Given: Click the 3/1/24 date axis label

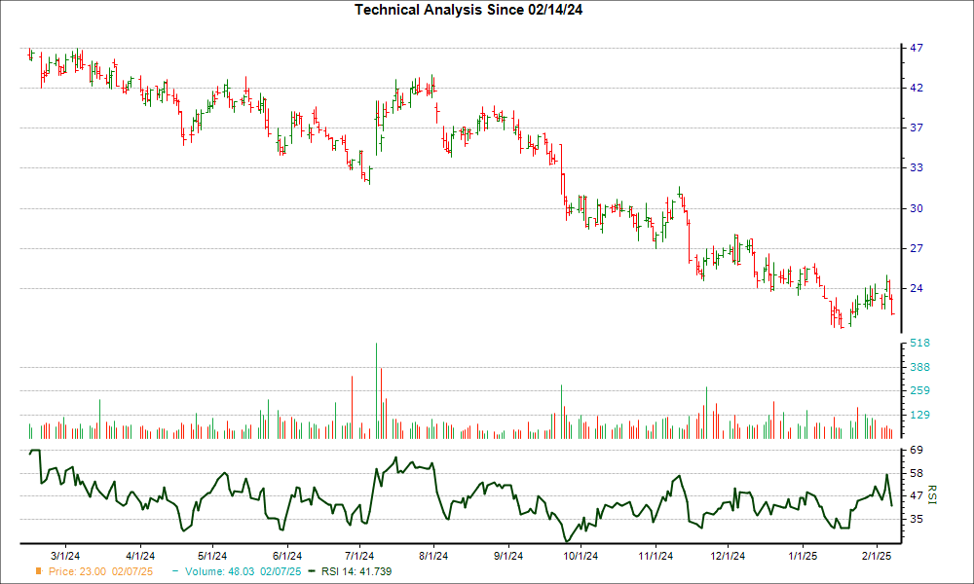Looking at the screenshot, I should point(65,556).
